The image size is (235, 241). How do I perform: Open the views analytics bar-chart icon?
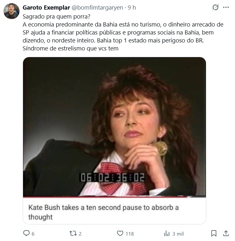click(x=167, y=233)
